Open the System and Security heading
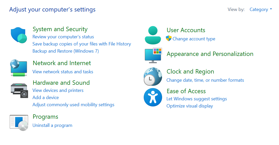The width and height of the screenshot is (279, 145). click(x=60, y=29)
